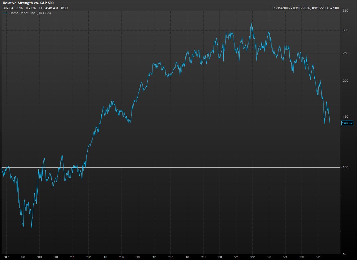Click the '11 x-axis year label
Image resolution: width=357 pixels, height=260 pixels.
[72, 257]
